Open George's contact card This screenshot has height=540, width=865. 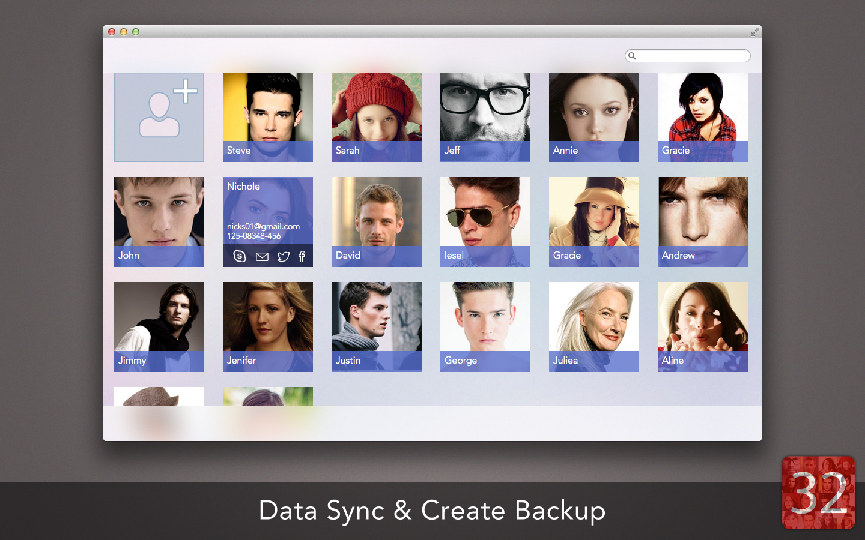[x=485, y=327]
